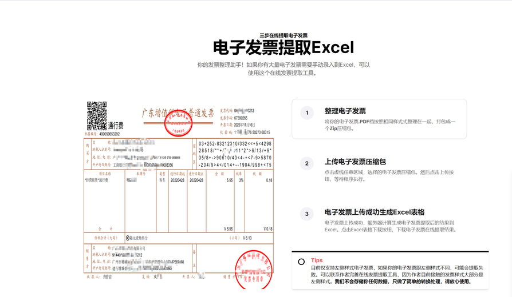Screen dimensions: 512x297
Task: Click the 通行费 label beside the QR code
Action: (x=116, y=126)
